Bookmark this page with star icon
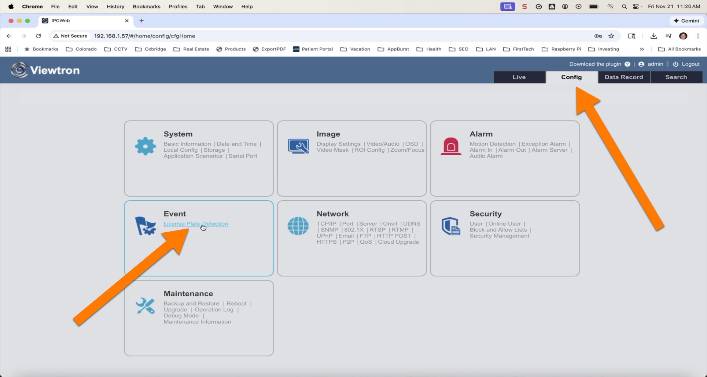 point(611,36)
